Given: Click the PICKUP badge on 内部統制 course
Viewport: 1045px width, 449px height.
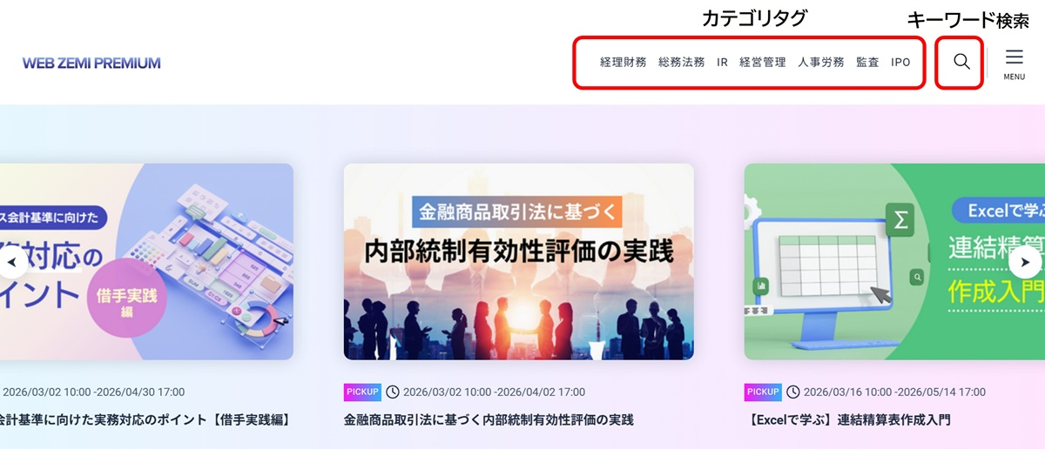Looking at the screenshot, I should pyautogui.click(x=362, y=392).
